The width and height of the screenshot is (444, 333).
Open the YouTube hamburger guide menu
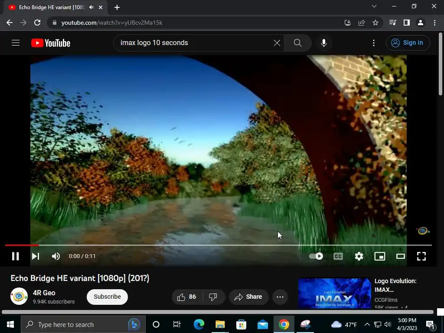tap(16, 43)
